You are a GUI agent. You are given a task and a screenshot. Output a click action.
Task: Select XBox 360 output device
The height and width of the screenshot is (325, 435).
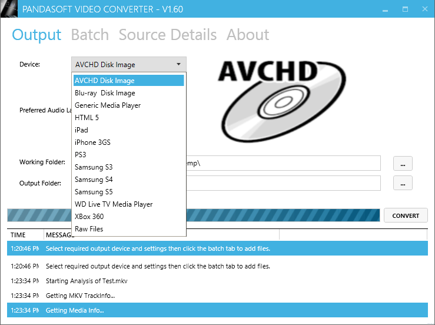pos(129,217)
